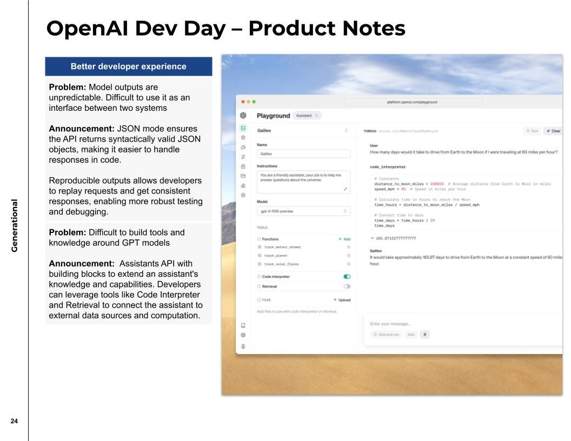Click the red close dot of browser window
571x441 pixels.
coord(243,102)
